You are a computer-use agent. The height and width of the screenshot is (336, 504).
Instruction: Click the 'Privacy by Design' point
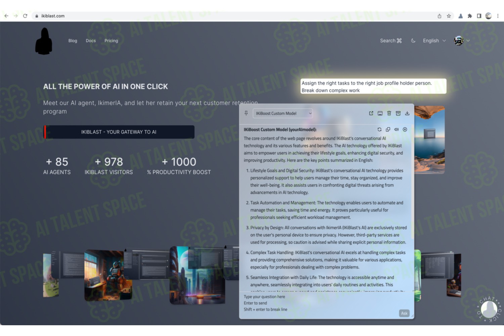tap(326, 235)
